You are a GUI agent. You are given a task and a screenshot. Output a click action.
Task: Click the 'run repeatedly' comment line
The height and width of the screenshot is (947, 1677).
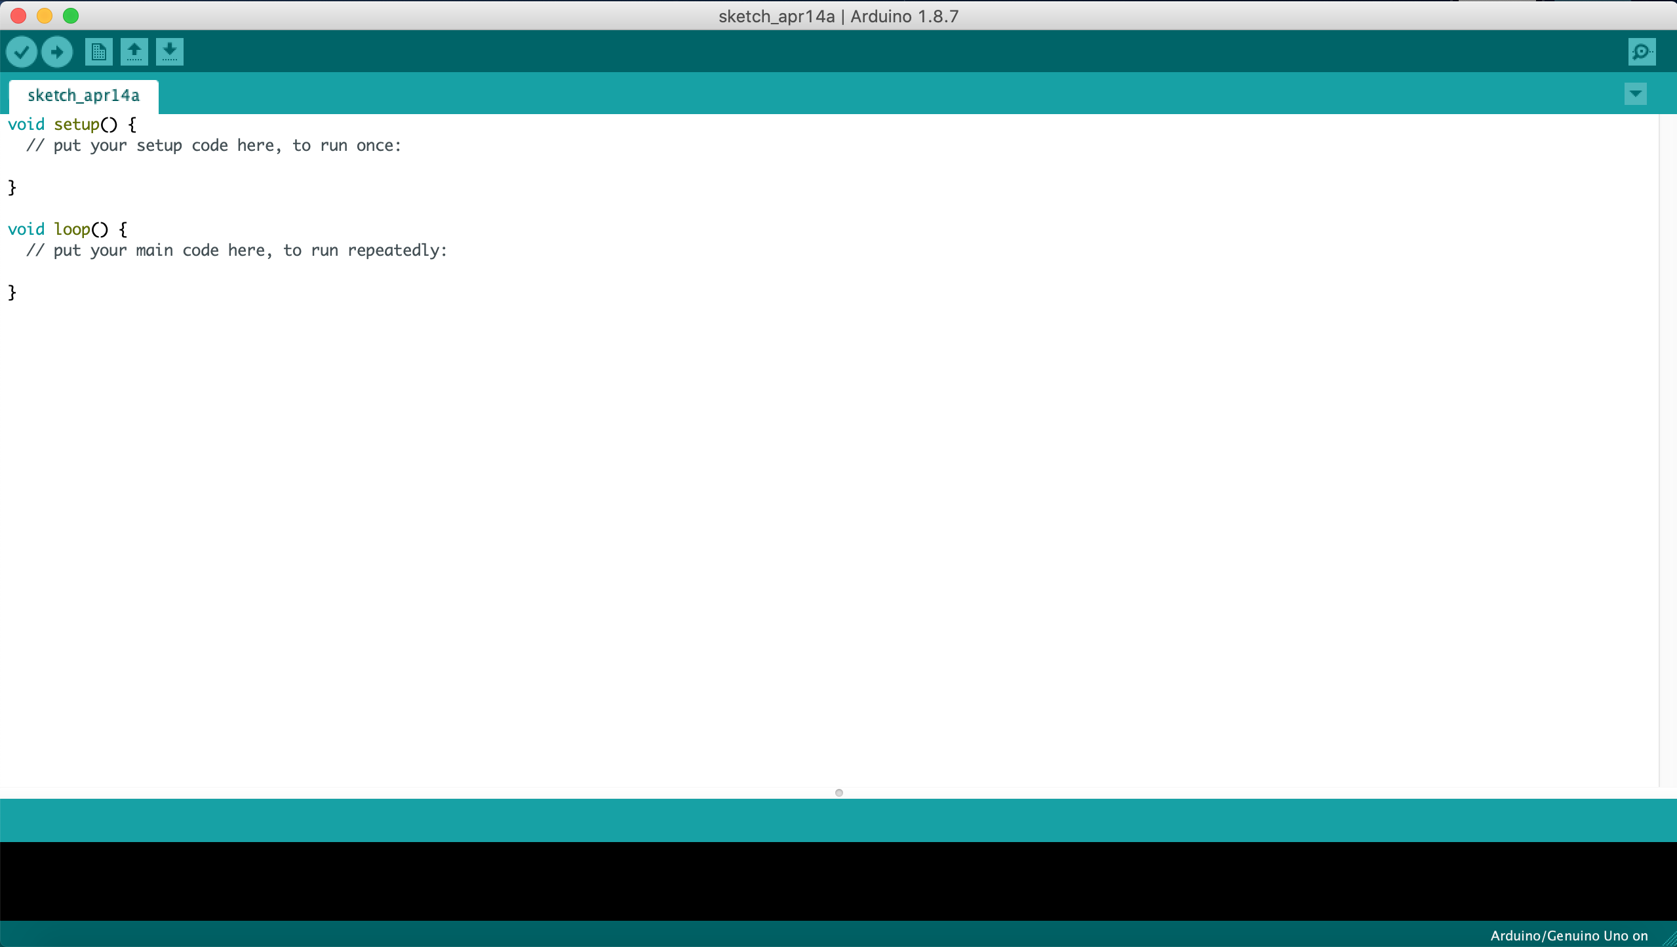pyautogui.click(x=237, y=251)
